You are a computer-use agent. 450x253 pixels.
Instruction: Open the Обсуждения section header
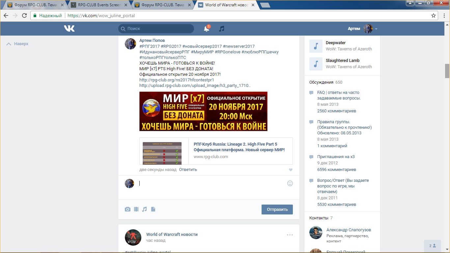click(321, 82)
